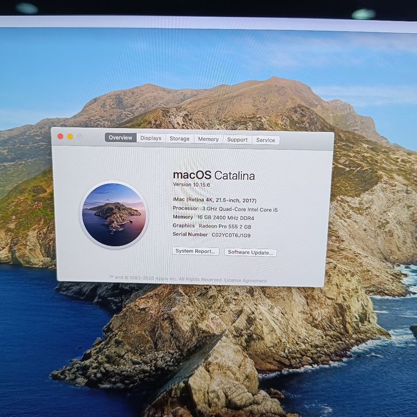Image resolution: width=417 pixels, height=417 pixels.
Task: Click the greyed-out zoom window button
Action: click(80, 137)
